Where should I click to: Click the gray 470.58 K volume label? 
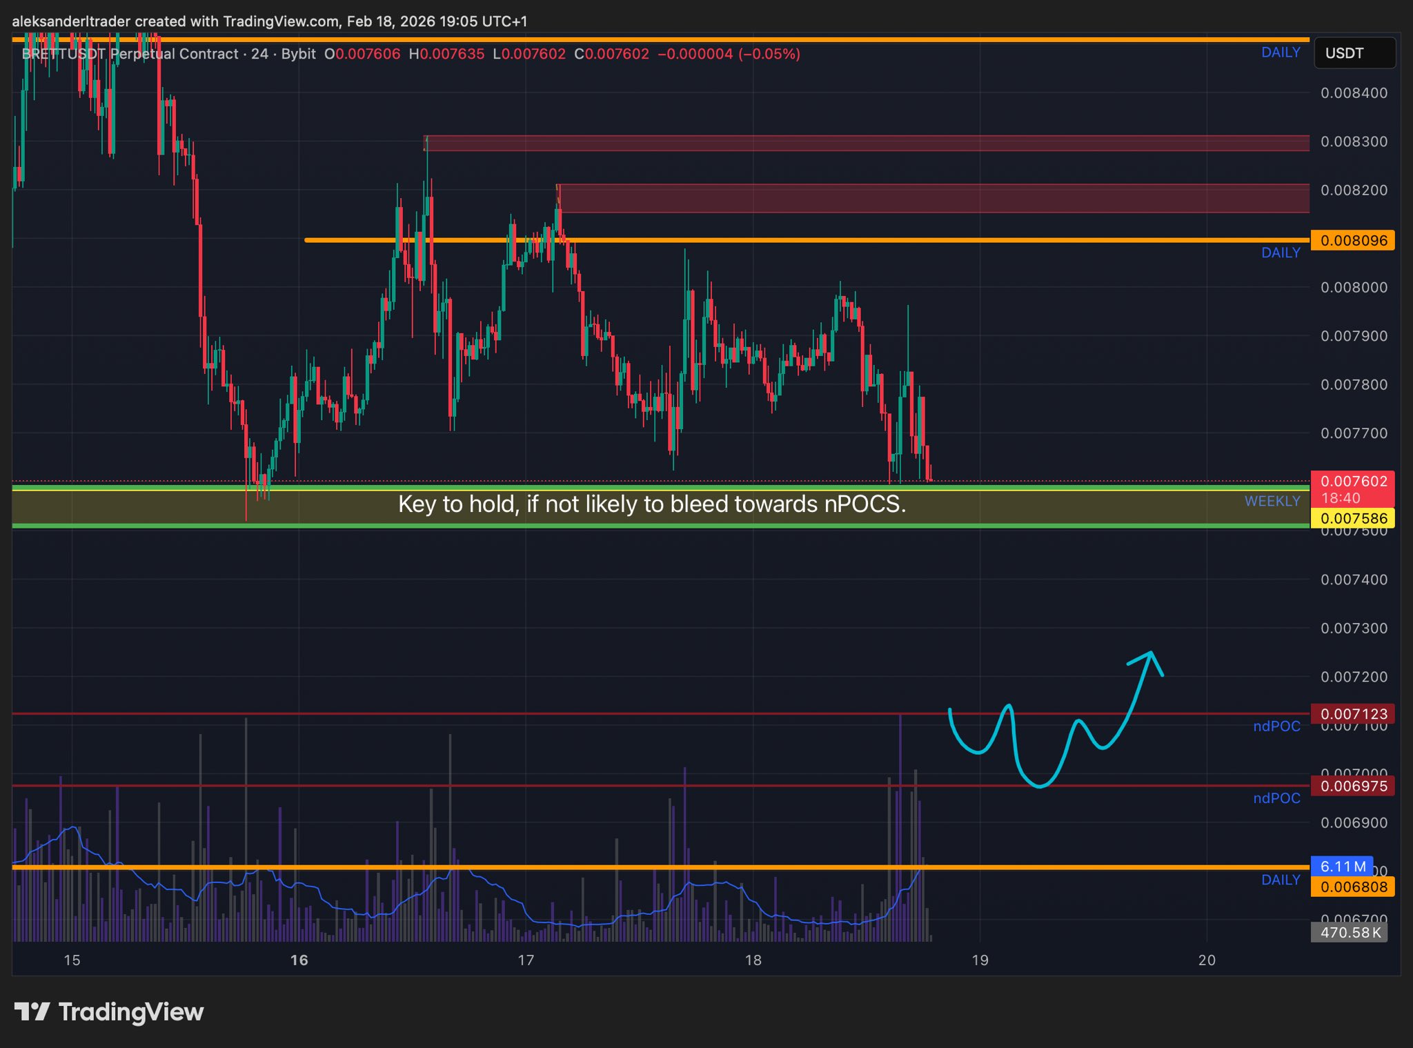coord(1350,932)
